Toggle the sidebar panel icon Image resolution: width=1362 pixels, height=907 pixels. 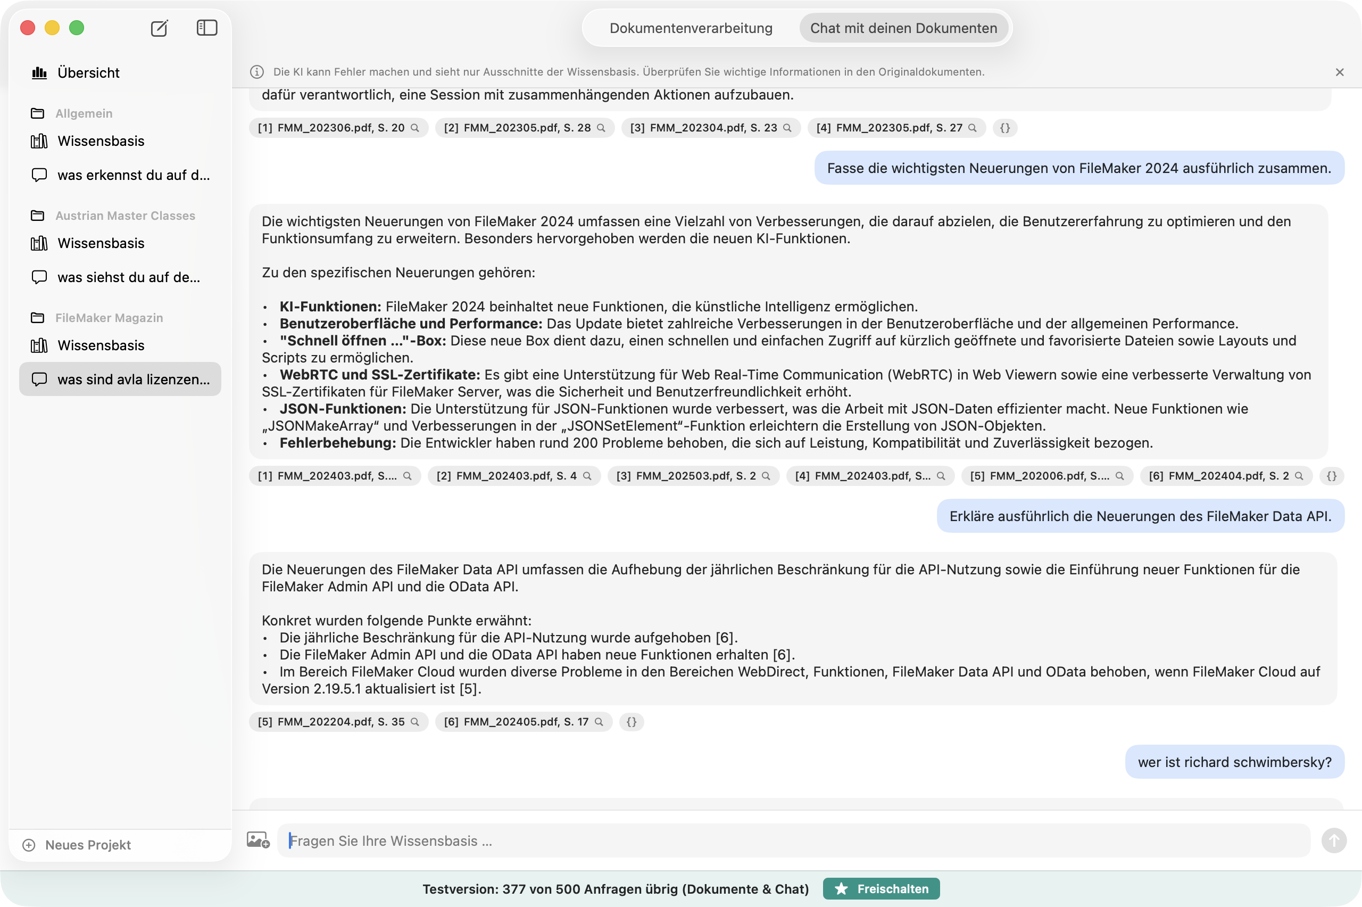207,28
